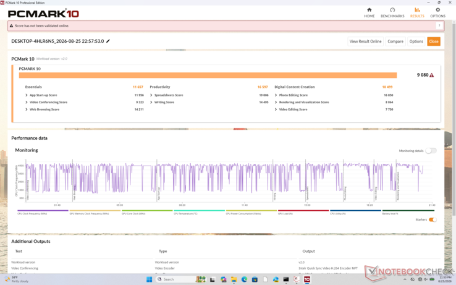Expand Spreadsheets Score details
The width and height of the screenshot is (456, 285).
tap(151, 95)
